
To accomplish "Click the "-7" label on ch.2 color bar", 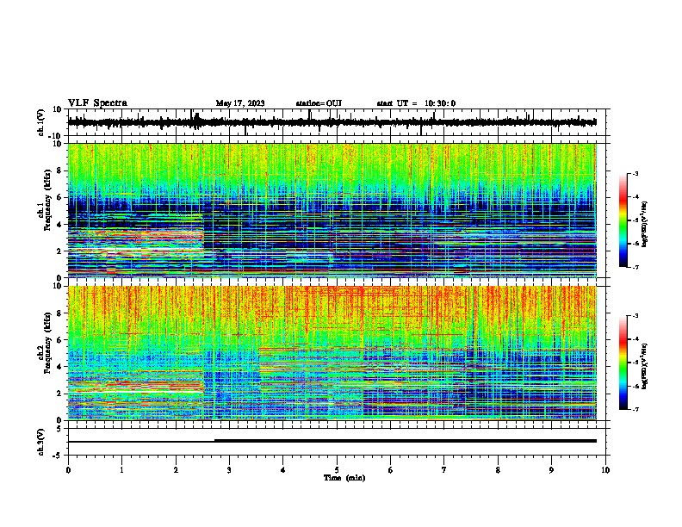I will tap(635, 409).
